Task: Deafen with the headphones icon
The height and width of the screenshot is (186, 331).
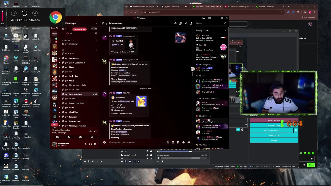Action: [x=90, y=144]
